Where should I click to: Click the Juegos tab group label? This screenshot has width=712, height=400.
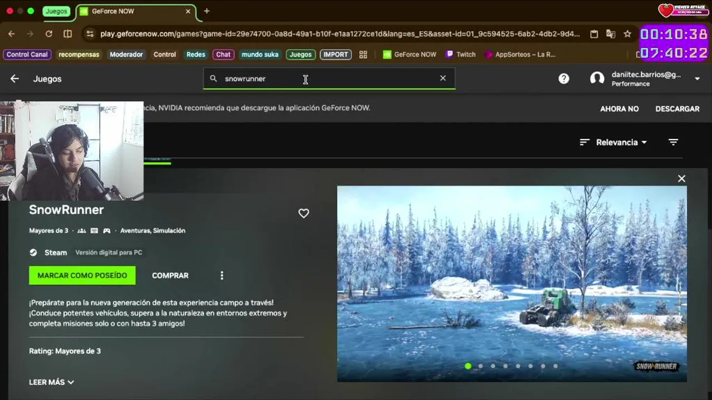[x=56, y=11]
